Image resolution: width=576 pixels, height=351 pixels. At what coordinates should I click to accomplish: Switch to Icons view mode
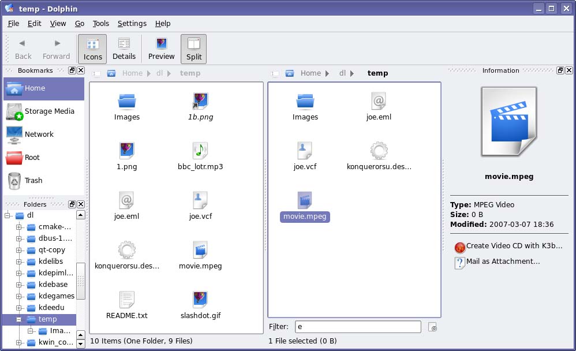click(x=92, y=49)
